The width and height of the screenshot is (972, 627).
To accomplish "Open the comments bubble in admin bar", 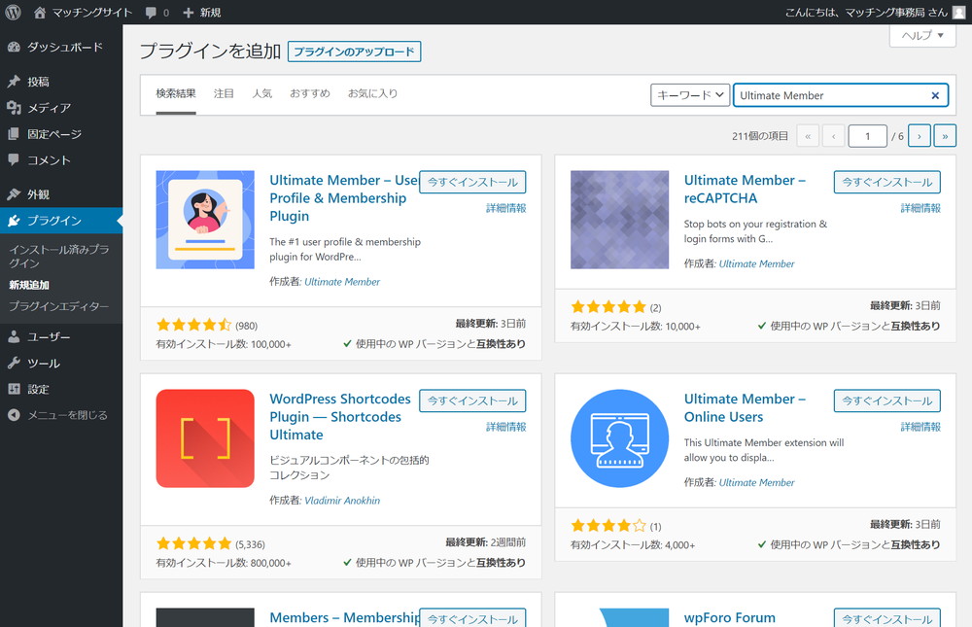I will [151, 13].
